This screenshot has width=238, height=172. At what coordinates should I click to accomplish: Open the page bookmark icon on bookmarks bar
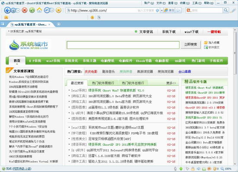[x=99, y=17]
